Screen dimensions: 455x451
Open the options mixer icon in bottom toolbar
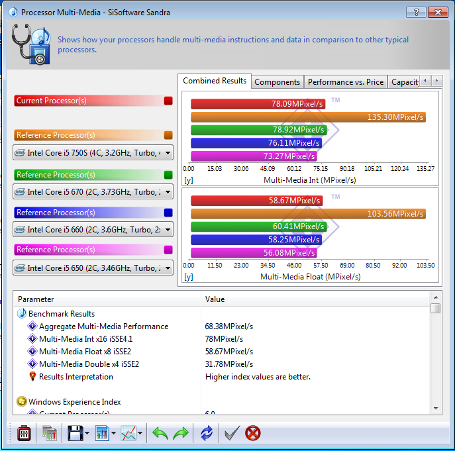pyautogui.click(x=24, y=433)
